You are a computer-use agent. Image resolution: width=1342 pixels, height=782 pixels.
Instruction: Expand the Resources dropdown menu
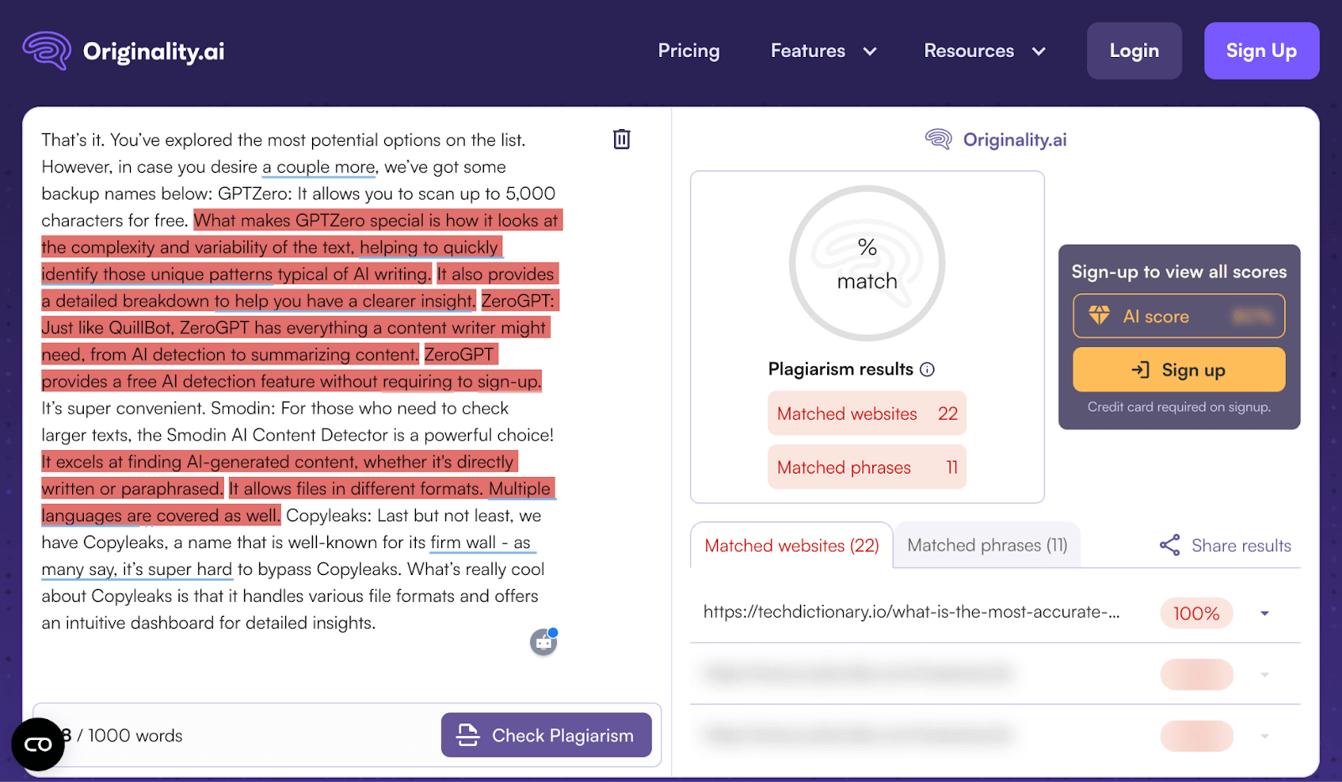click(985, 51)
